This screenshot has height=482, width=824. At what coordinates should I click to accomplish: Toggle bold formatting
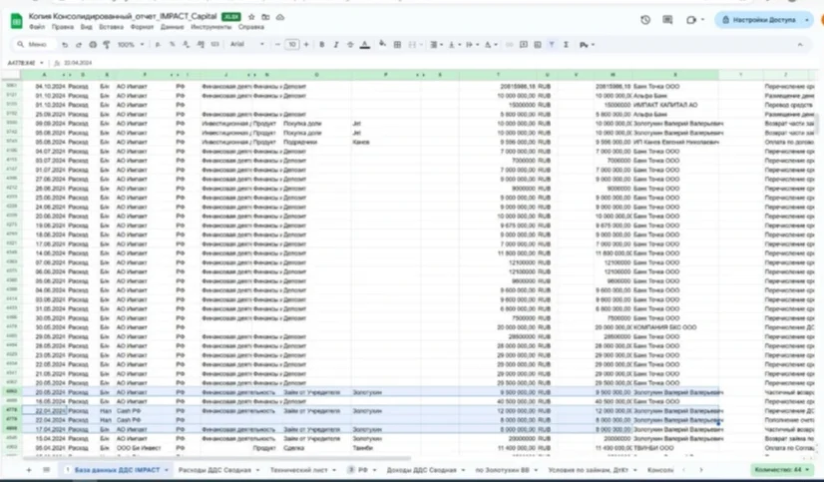pyautogui.click(x=322, y=45)
